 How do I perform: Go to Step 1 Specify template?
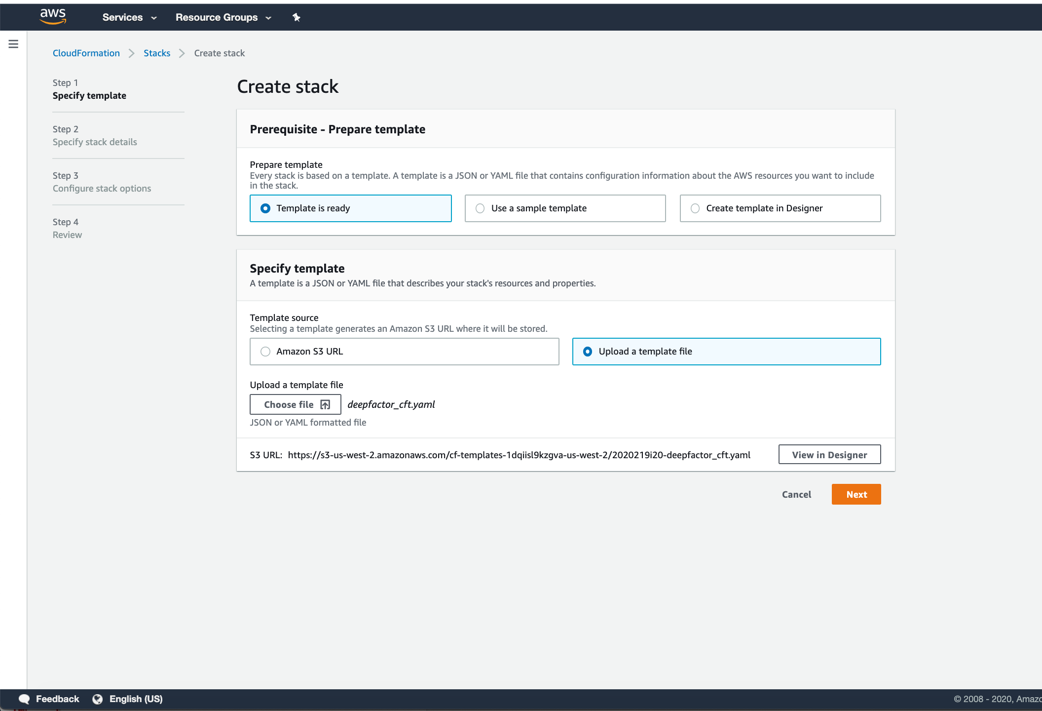89,89
